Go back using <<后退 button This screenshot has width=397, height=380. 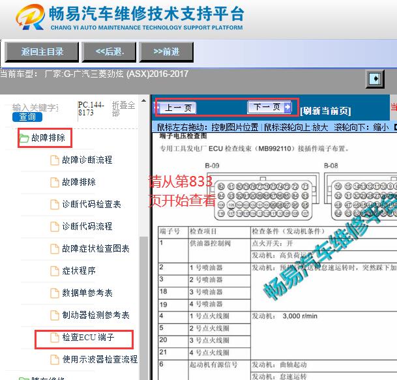[x=109, y=52]
